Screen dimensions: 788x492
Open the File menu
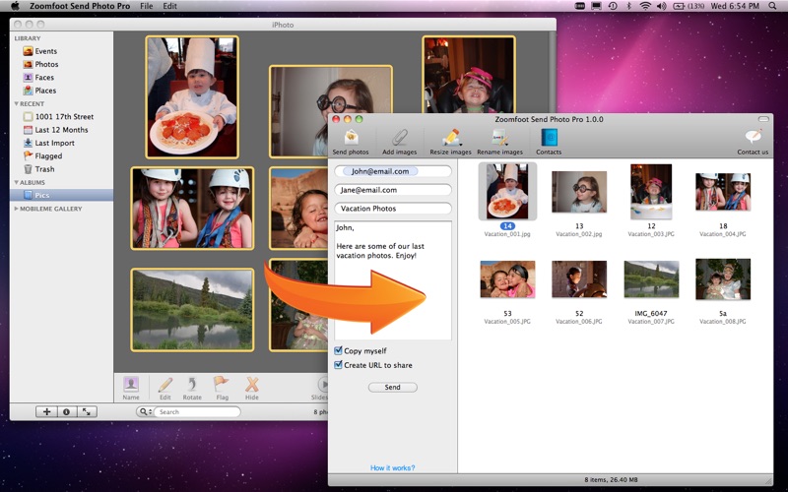pyautogui.click(x=147, y=6)
